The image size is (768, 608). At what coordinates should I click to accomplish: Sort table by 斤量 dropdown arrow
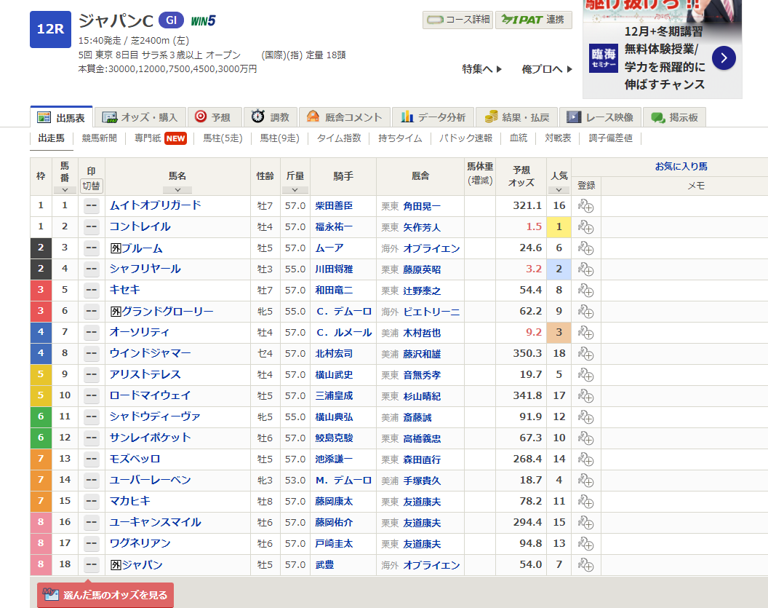click(295, 190)
